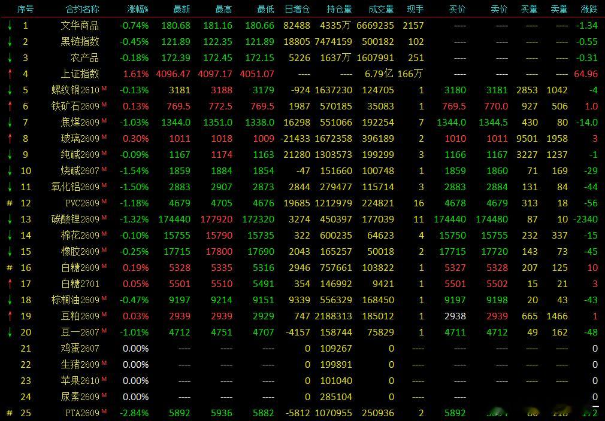Click the 4096.47 latest price of 上证指数
Viewport: 605px width, 421px height.
[x=173, y=74]
